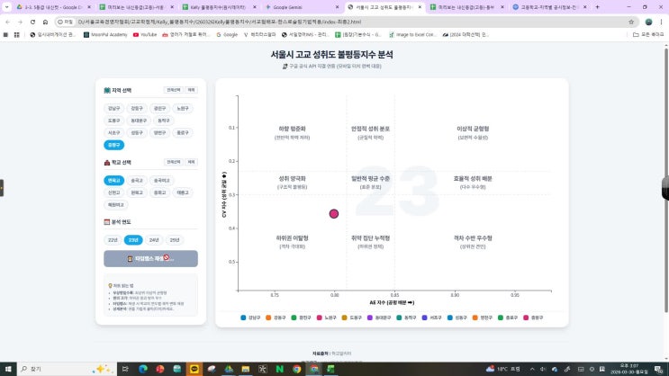Click 강남구 blue legend swatch
Image resolution: width=669 pixels, height=376 pixels.
coord(244,318)
